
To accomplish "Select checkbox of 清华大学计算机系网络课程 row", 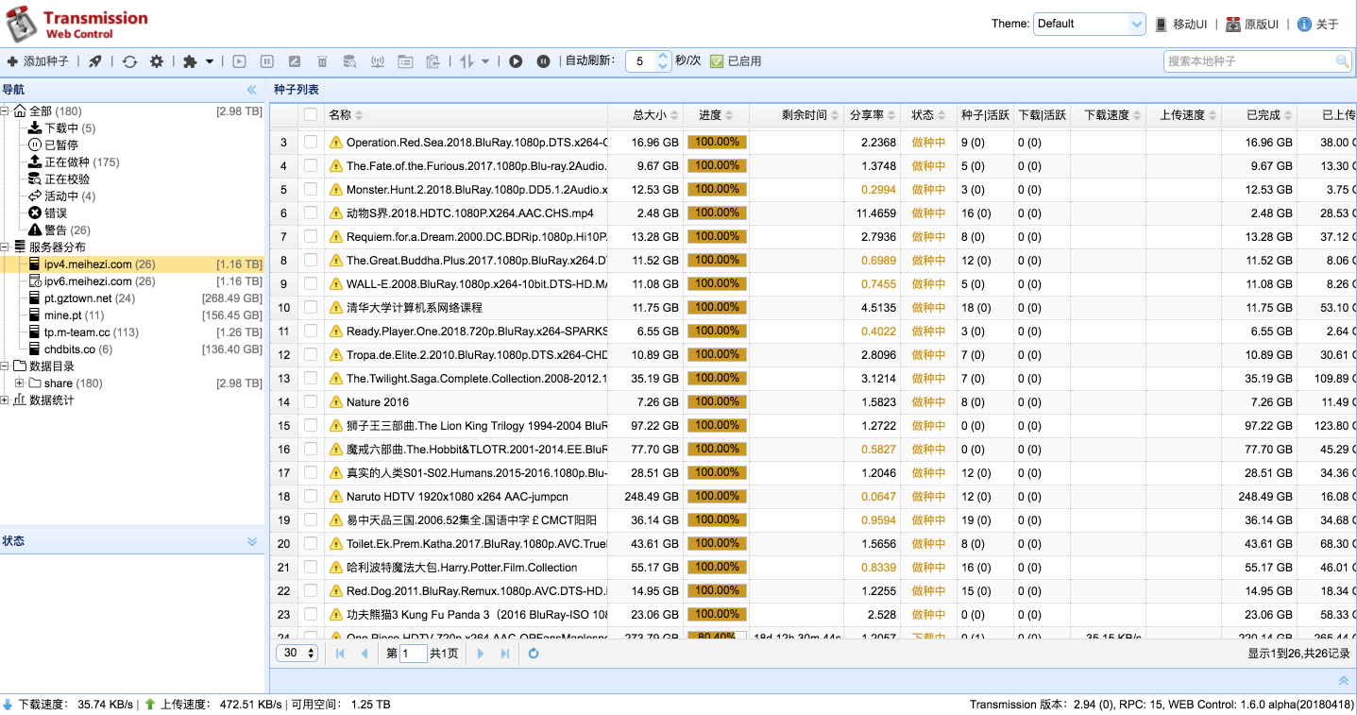I will coord(311,307).
